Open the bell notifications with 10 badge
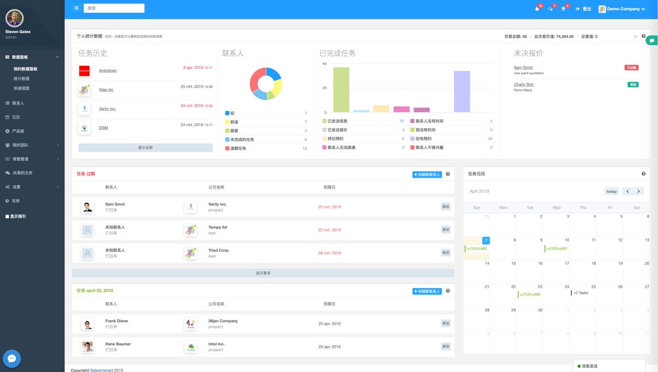This screenshot has width=658, height=372. click(x=537, y=9)
